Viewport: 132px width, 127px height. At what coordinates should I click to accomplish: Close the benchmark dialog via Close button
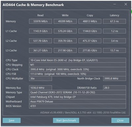click(120, 120)
